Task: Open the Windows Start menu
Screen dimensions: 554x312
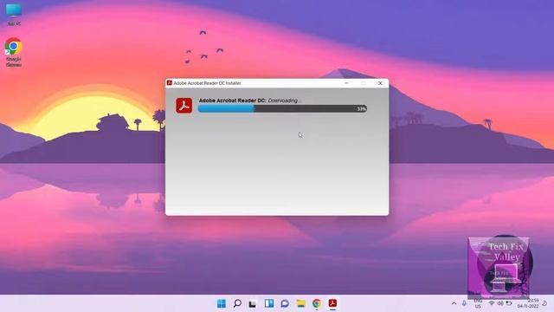Action: (x=222, y=303)
